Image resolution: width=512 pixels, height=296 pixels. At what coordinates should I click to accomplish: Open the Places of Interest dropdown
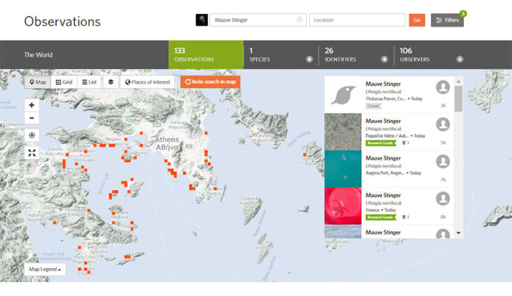[x=147, y=82]
